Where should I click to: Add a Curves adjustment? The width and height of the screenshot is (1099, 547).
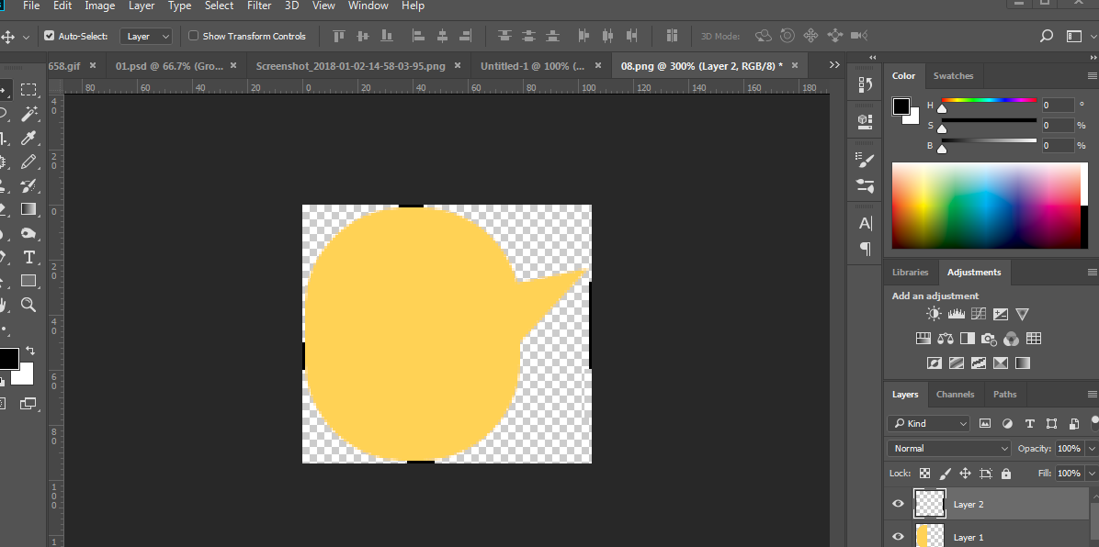pyautogui.click(x=979, y=315)
